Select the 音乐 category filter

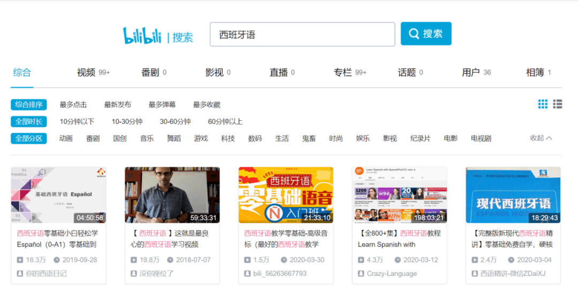click(147, 138)
